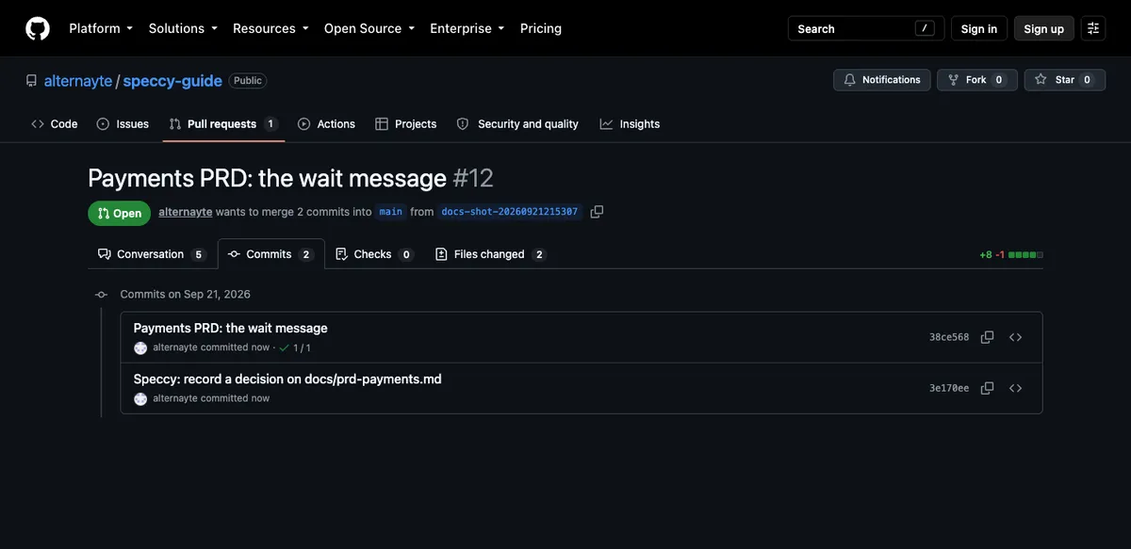Expand the Platform menu

[101, 28]
